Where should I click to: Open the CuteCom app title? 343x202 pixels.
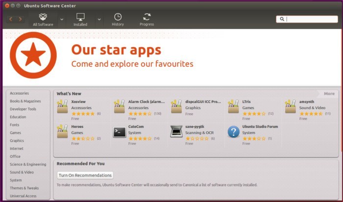pyautogui.click(x=136, y=126)
